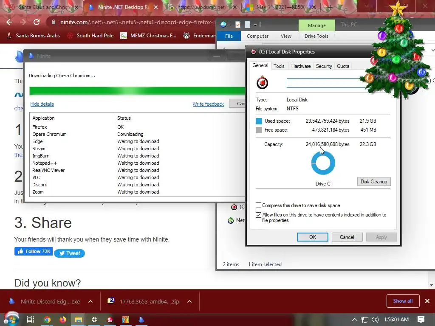Open Action Center notifications
Image resolution: width=435 pixels, height=326 pixels.
[421, 320]
